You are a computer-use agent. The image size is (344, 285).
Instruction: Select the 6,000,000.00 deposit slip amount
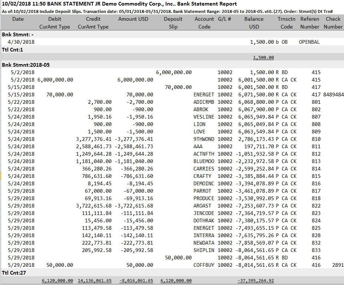pos(174,72)
